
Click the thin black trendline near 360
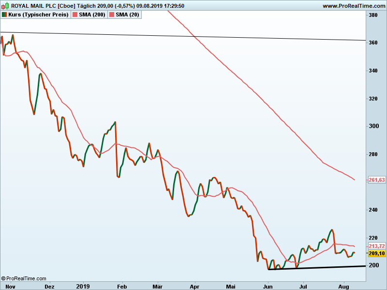pyautogui.click(x=193, y=36)
